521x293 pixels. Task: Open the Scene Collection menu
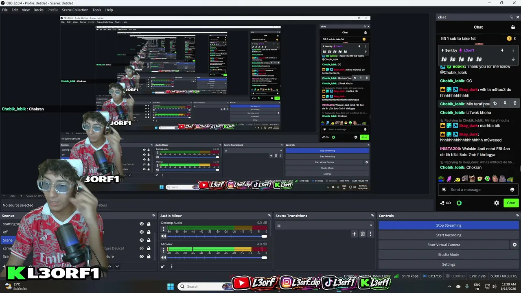pos(75,10)
